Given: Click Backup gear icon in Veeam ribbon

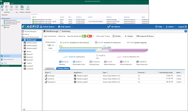Looking at the screenshot, I should pyautogui.click(x=17, y=8).
